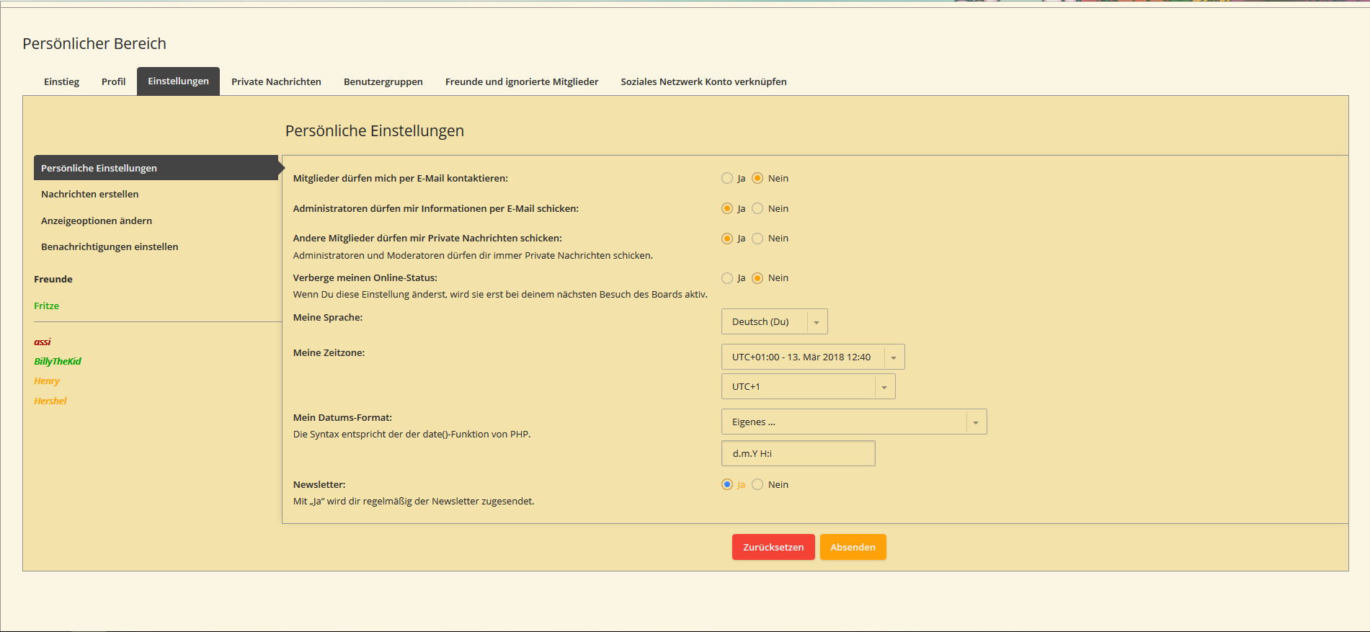Select Nein for members contacting via E-Mail
Image resolution: width=1370 pixels, height=632 pixels.
(x=757, y=178)
